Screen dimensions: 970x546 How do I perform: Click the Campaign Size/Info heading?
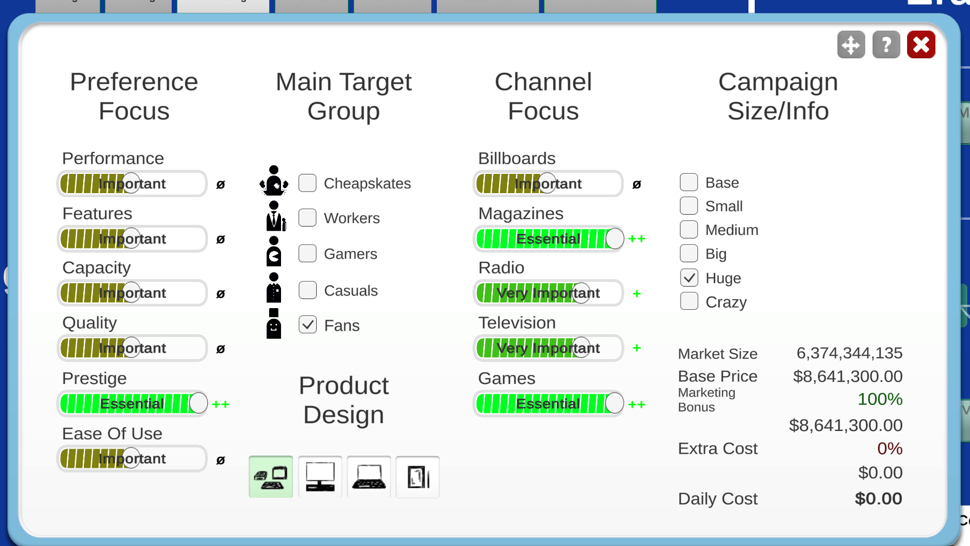coord(778,96)
